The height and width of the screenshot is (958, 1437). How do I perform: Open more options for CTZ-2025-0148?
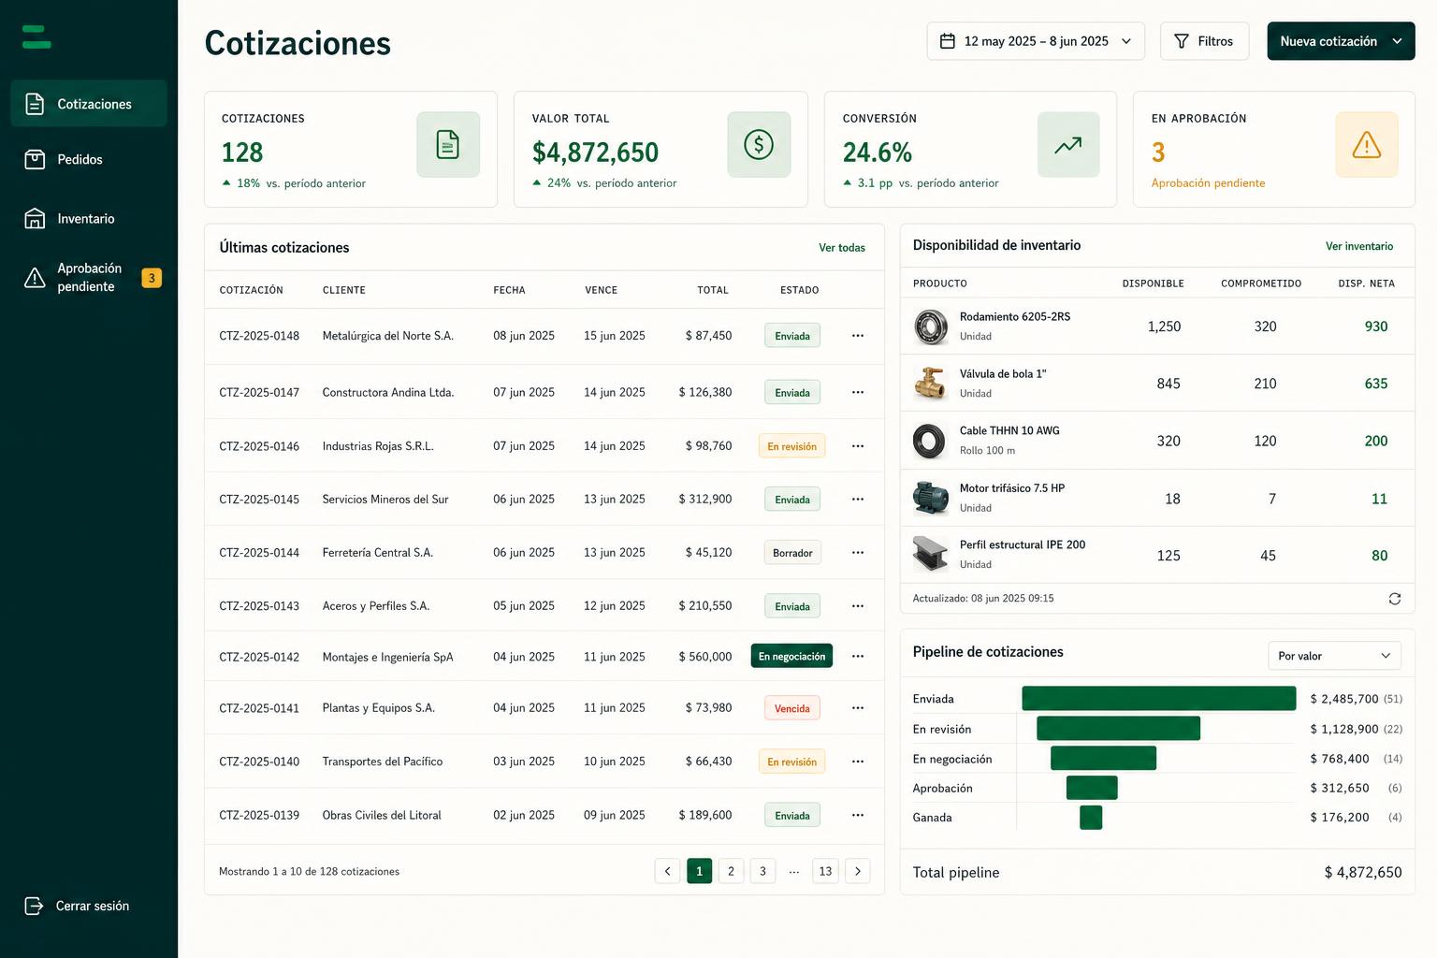858,336
